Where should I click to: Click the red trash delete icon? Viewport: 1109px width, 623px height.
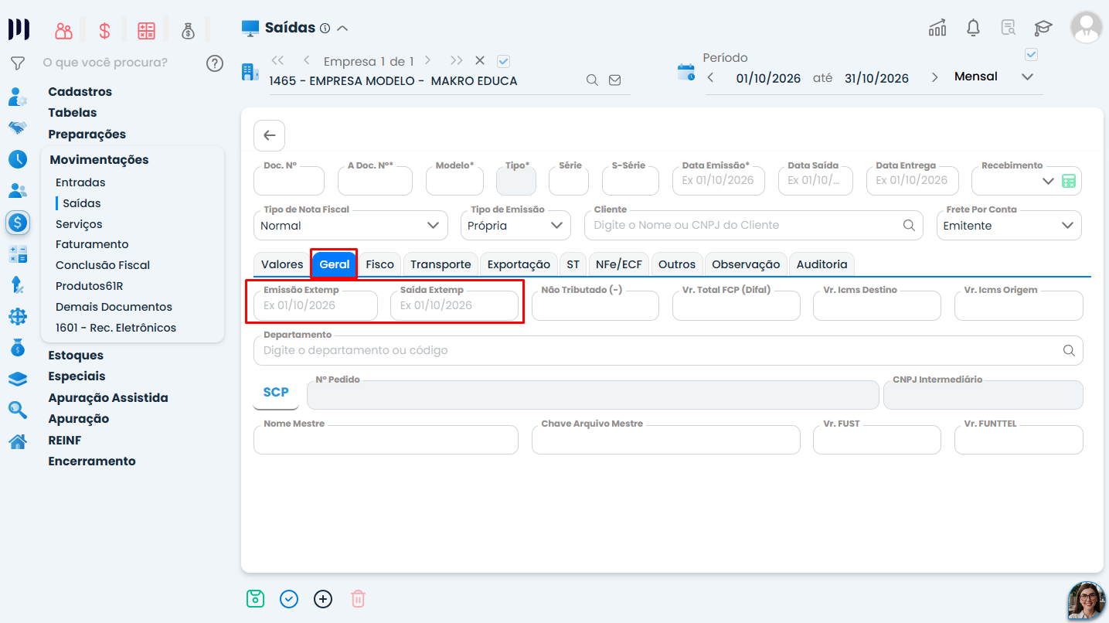tap(358, 599)
